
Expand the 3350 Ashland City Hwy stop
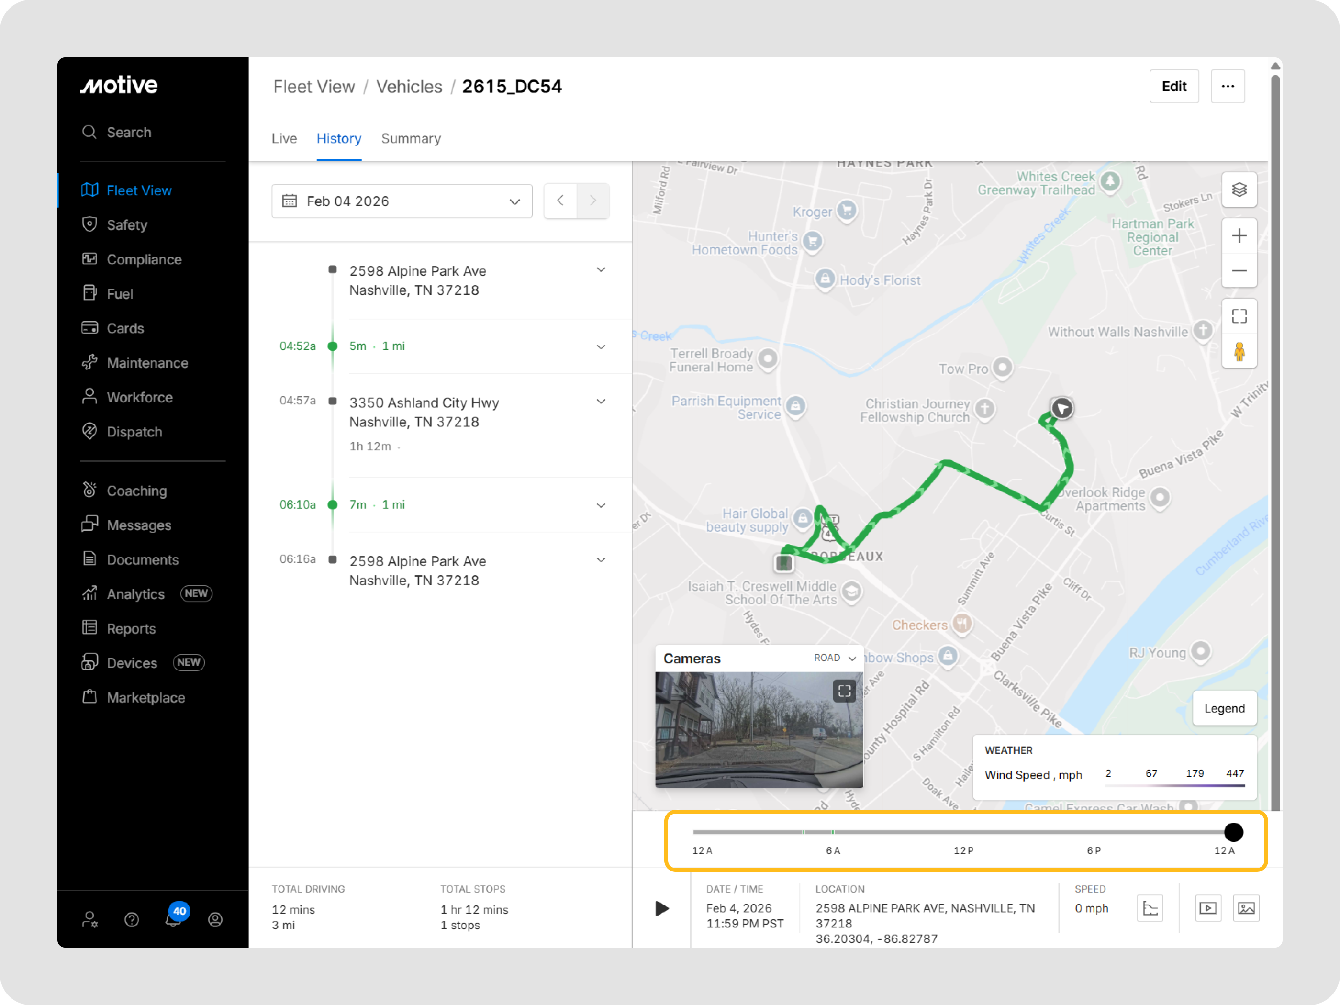click(600, 402)
